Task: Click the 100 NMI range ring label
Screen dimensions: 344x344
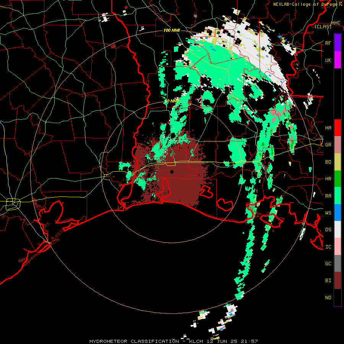Action: (x=172, y=30)
